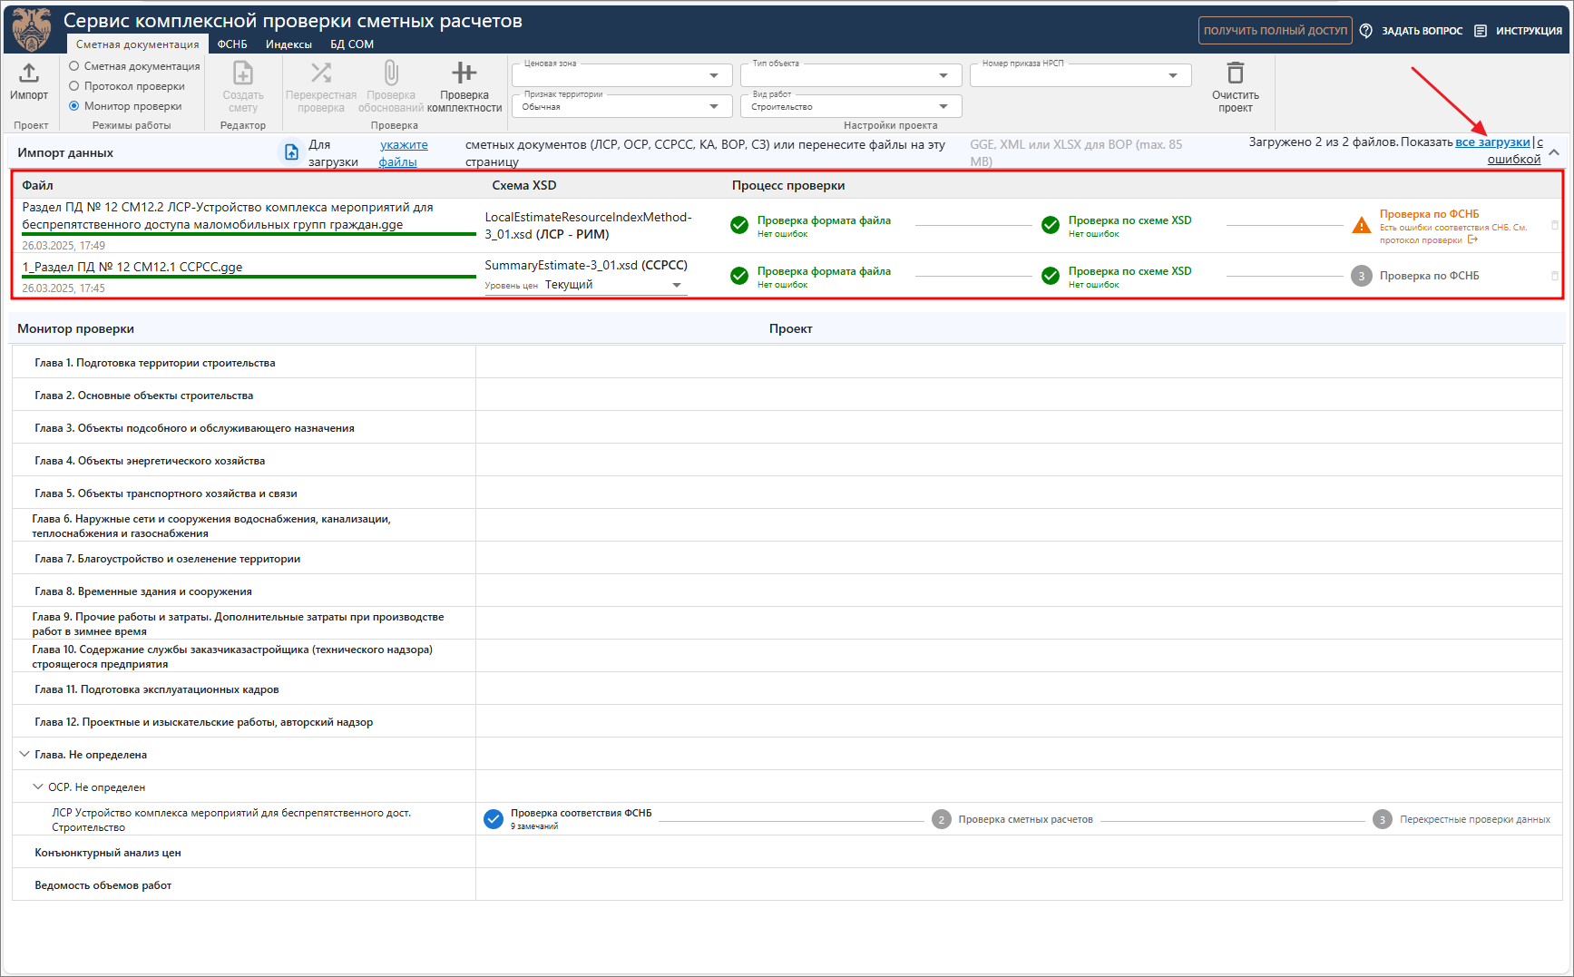Switch to the Индексы tab
This screenshot has height=977, width=1574.
(x=288, y=44)
